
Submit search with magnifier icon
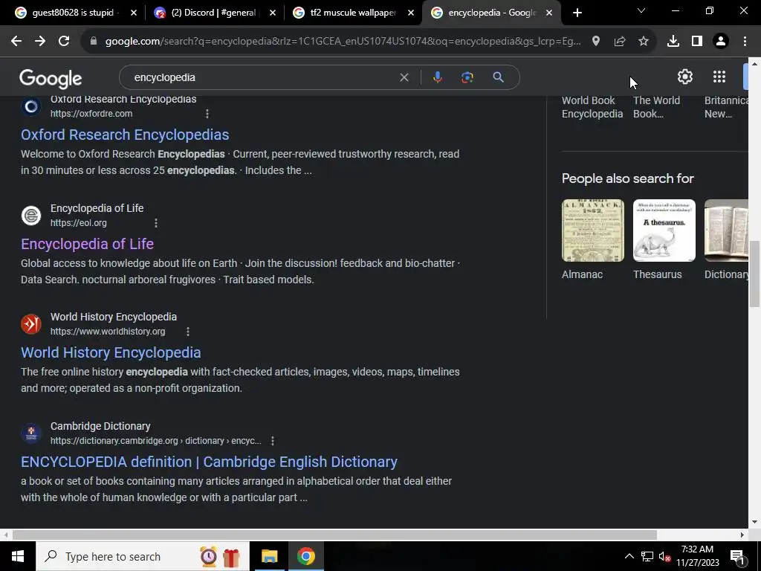(x=498, y=77)
